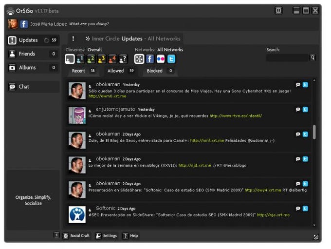The height and width of the screenshot is (249, 331).
Task: Click the Inner Circle asterisk icon
Action: (x=88, y=38)
